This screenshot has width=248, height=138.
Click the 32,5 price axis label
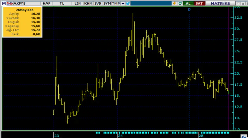pos(238,18)
